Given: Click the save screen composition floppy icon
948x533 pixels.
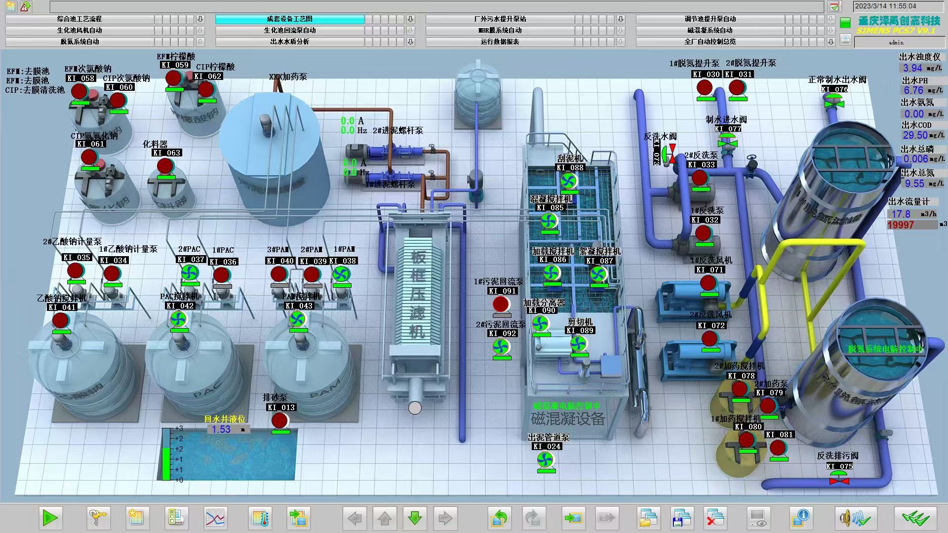Looking at the screenshot, I should point(681,518).
